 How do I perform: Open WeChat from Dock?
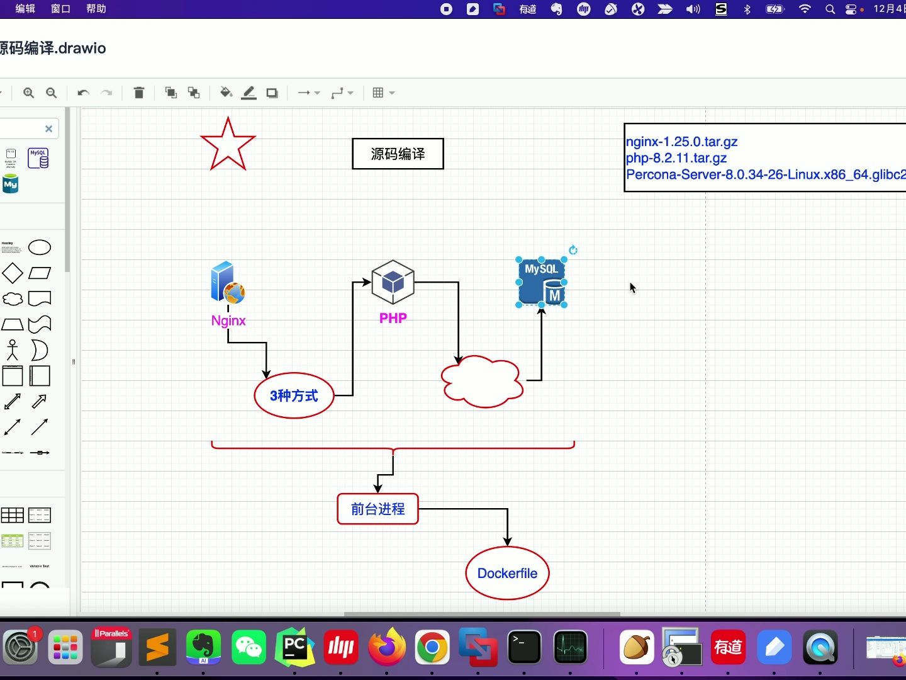click(x=249, y=647)
